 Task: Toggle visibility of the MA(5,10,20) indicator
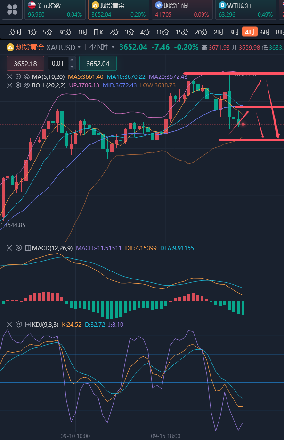[x=27, y=76]
